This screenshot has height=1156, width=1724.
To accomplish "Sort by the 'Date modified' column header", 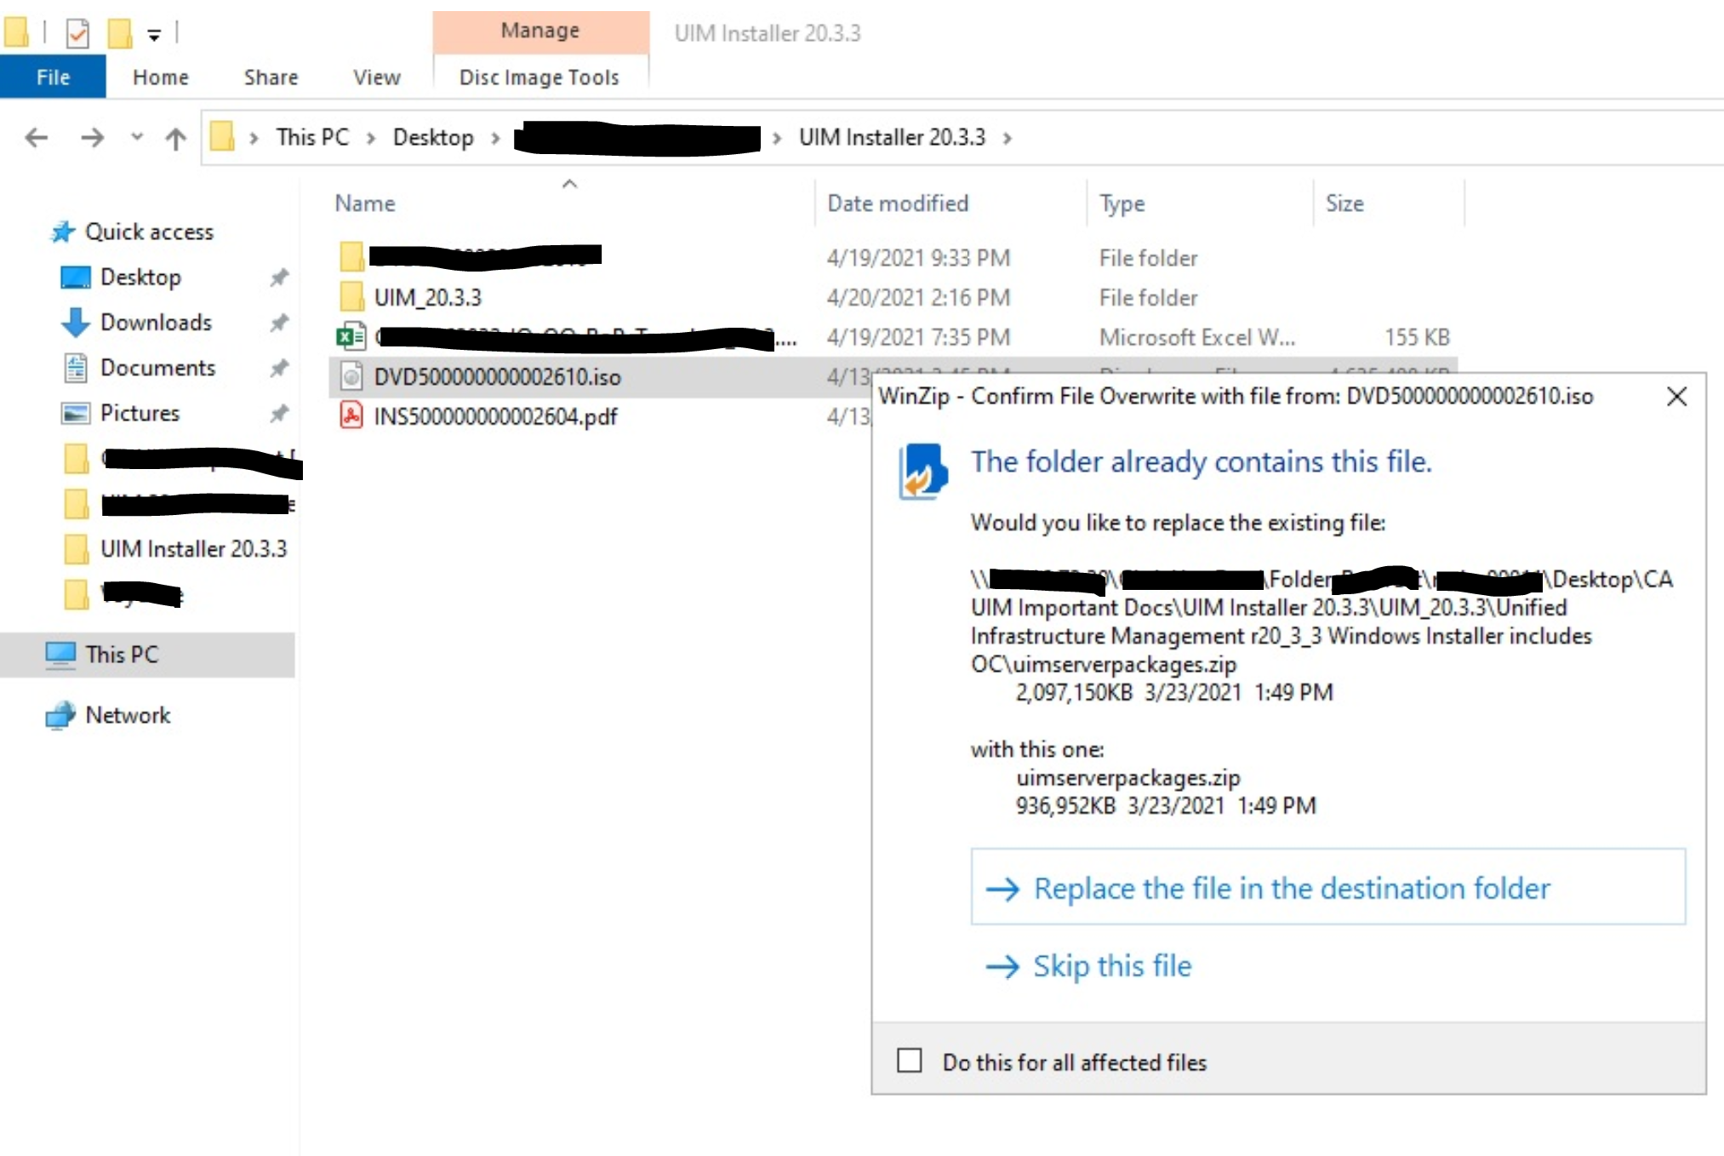I will tap(898, 203).
